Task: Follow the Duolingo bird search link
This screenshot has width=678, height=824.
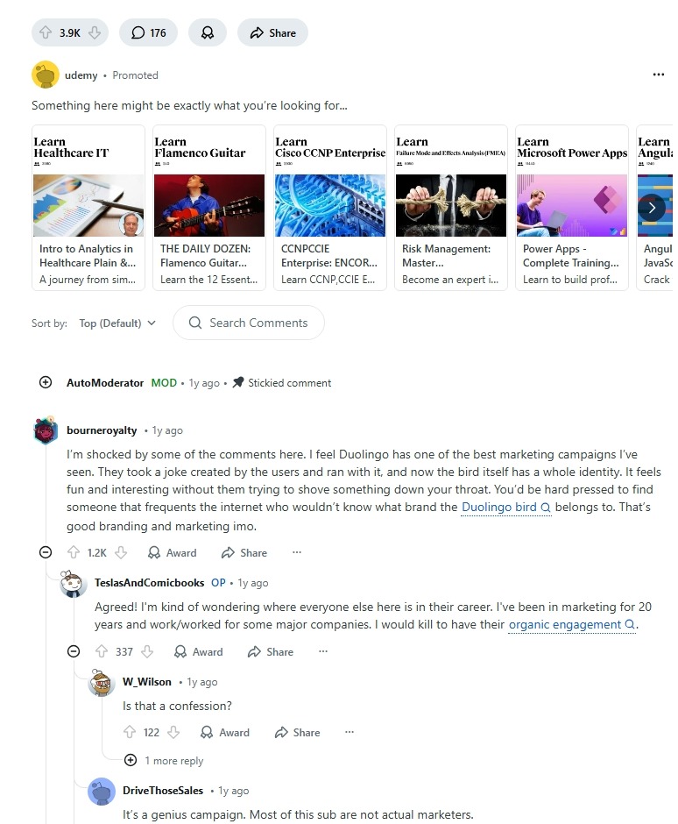Action: click(505, 508)
